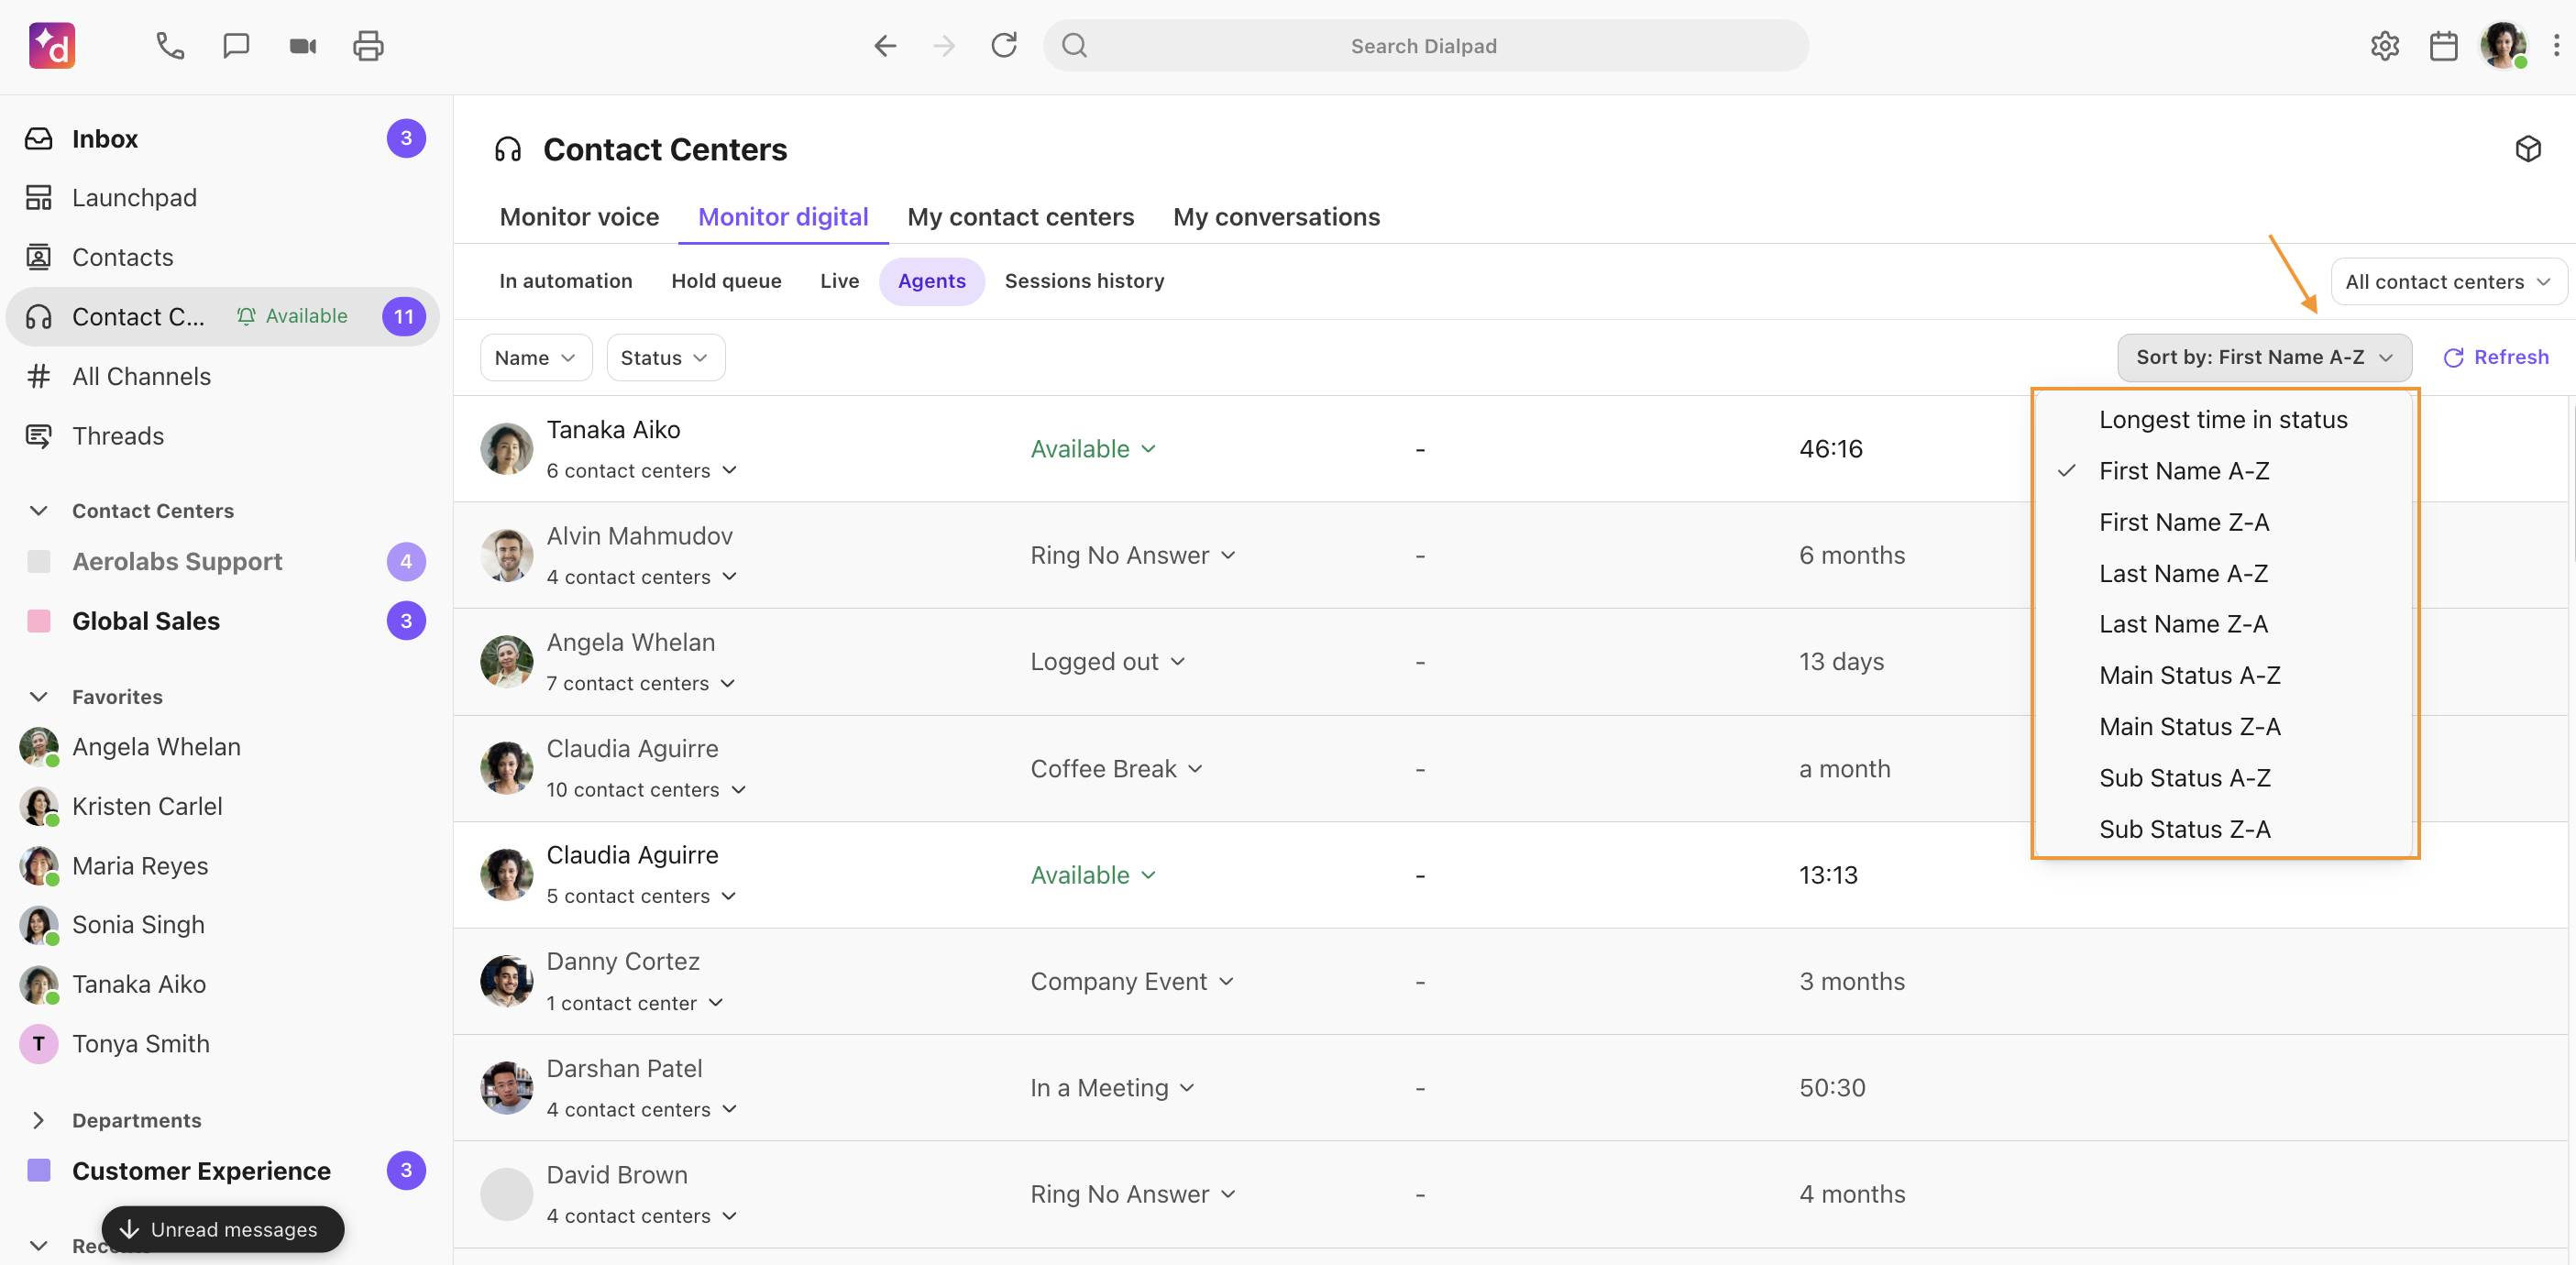Open the three-dot more options menu
2576x1265 pixels.
(2556, 46)
